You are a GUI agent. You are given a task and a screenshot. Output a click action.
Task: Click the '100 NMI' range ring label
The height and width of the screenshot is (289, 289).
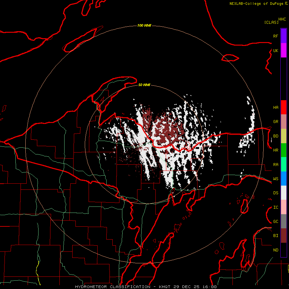click(144, 25)
